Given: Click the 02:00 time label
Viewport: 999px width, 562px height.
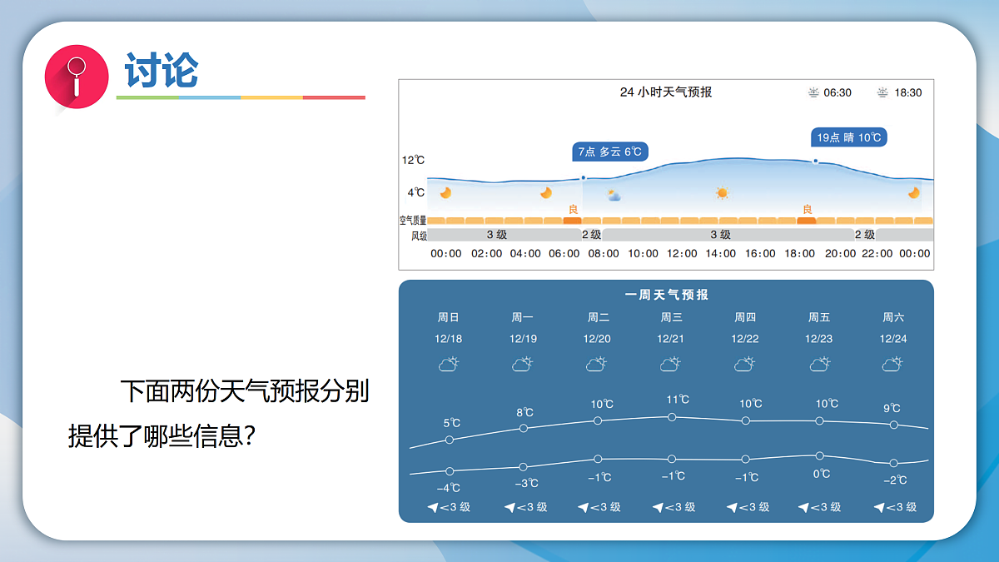Looking at the screenshot, I should click(486, 253).
